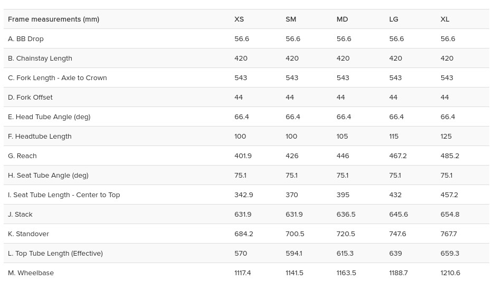The image size is (503, 291).
Task: Click the M. Wheelbase value 1117.4
Action: (242, 273)
